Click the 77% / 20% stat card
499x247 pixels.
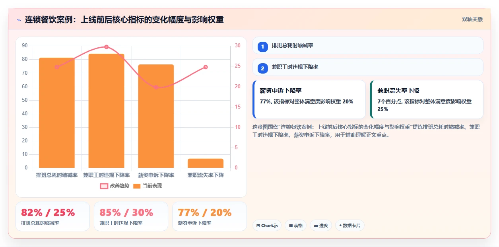209,216
